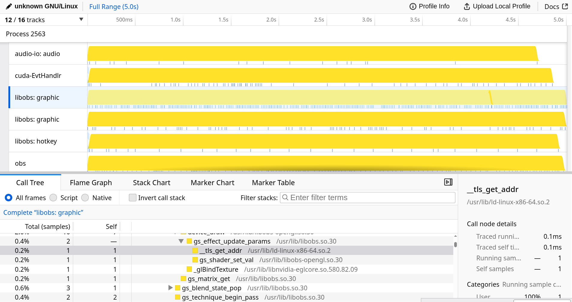Image resolution: width=572 pixels, height=302 pixels.
Task: Click Full Range (5.0s) breadcrumb
Action: point(114,7)
